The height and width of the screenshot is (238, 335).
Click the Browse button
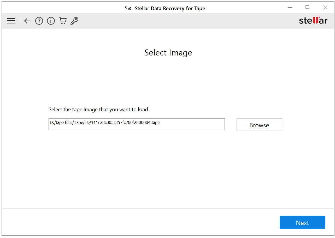[x=259, y=125]
